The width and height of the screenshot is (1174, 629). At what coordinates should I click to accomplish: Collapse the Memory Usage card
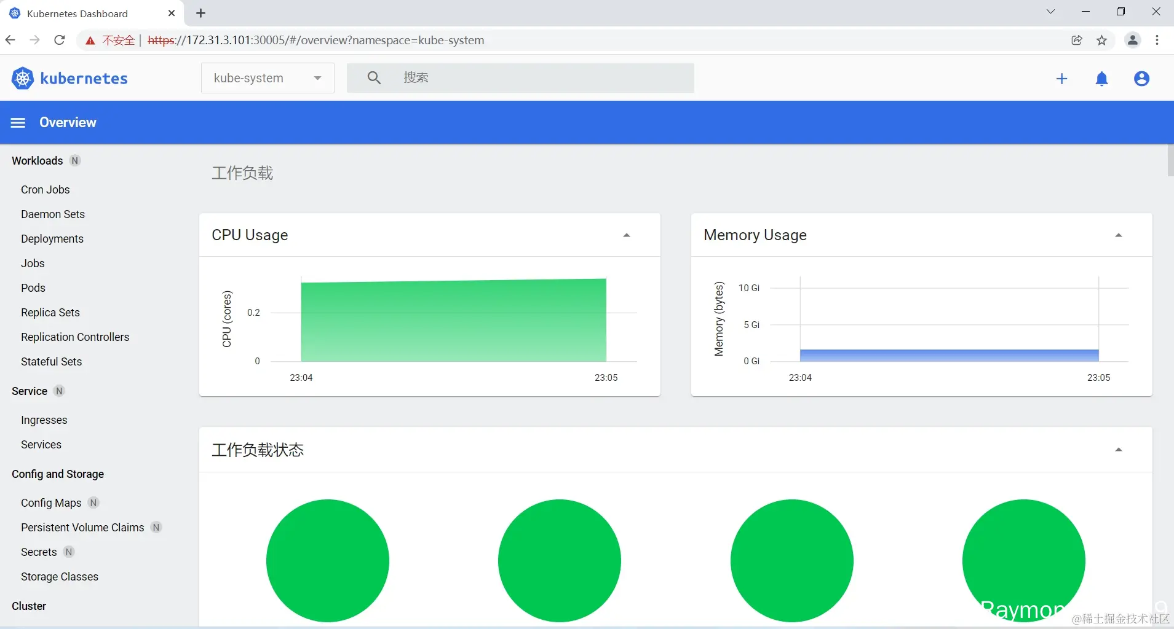pos(1119,235)
